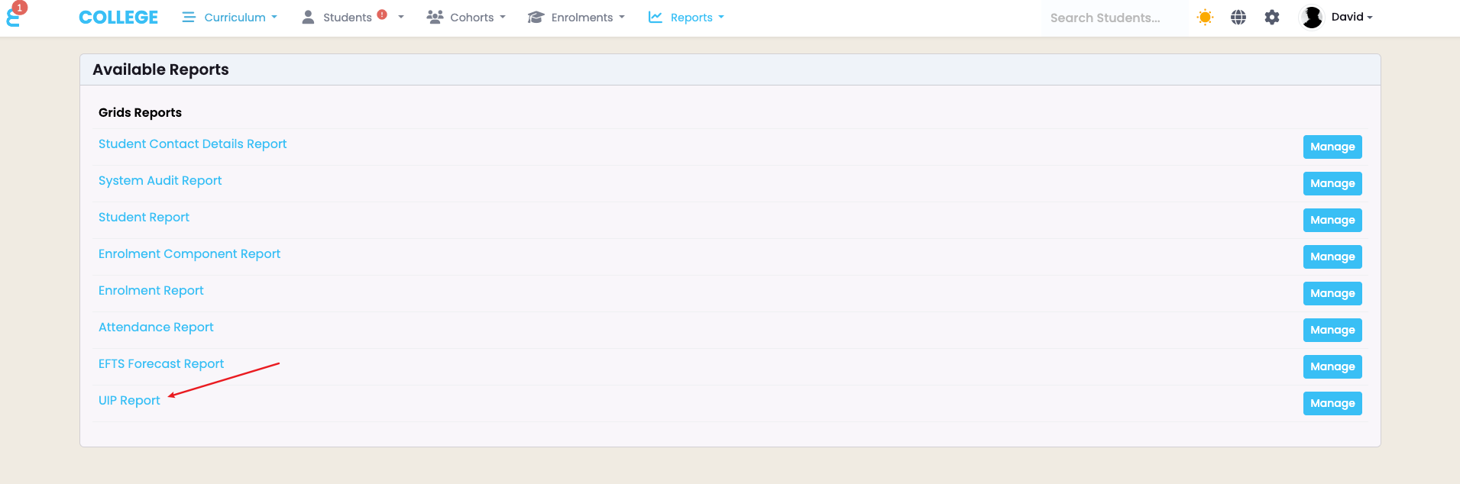Screen dimensions: 1460x484
Task: Toggle the sun light-mode icon
Action: coord(1206,17)
